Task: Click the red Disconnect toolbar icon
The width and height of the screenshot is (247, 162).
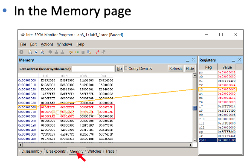Action: click(97, 52)
